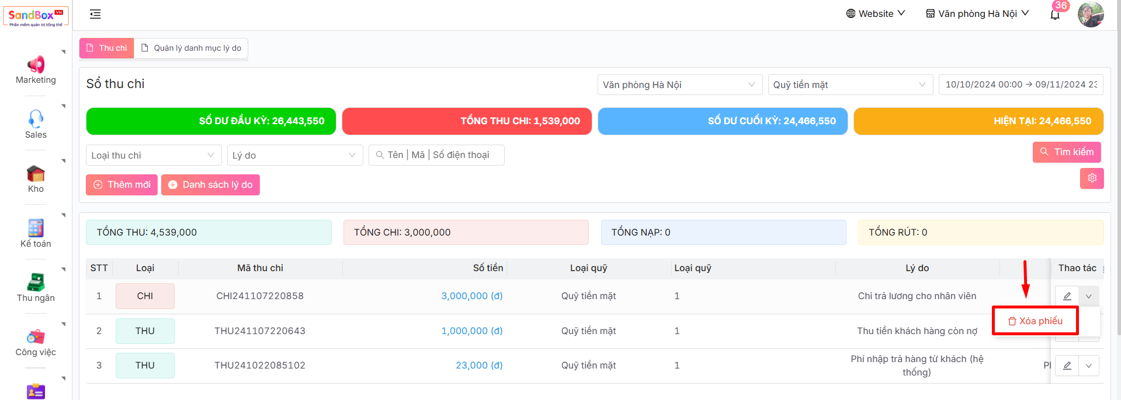The width and height of the screenshot is (1121, 400).
Task: Open the Lý do filter dropdown
Action: click(x=294, y=155)
